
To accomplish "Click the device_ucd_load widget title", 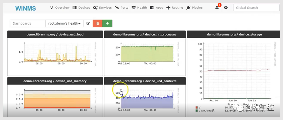I will coord(55,34).
